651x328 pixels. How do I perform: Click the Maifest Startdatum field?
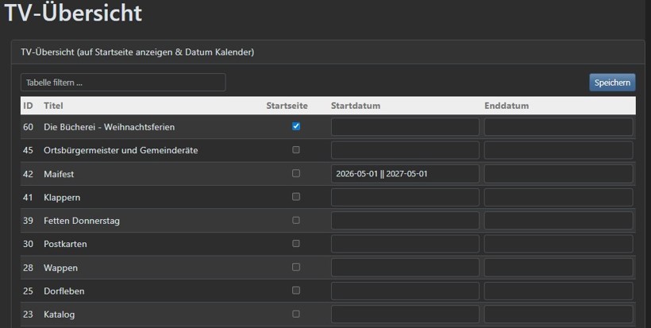point(405,174)
